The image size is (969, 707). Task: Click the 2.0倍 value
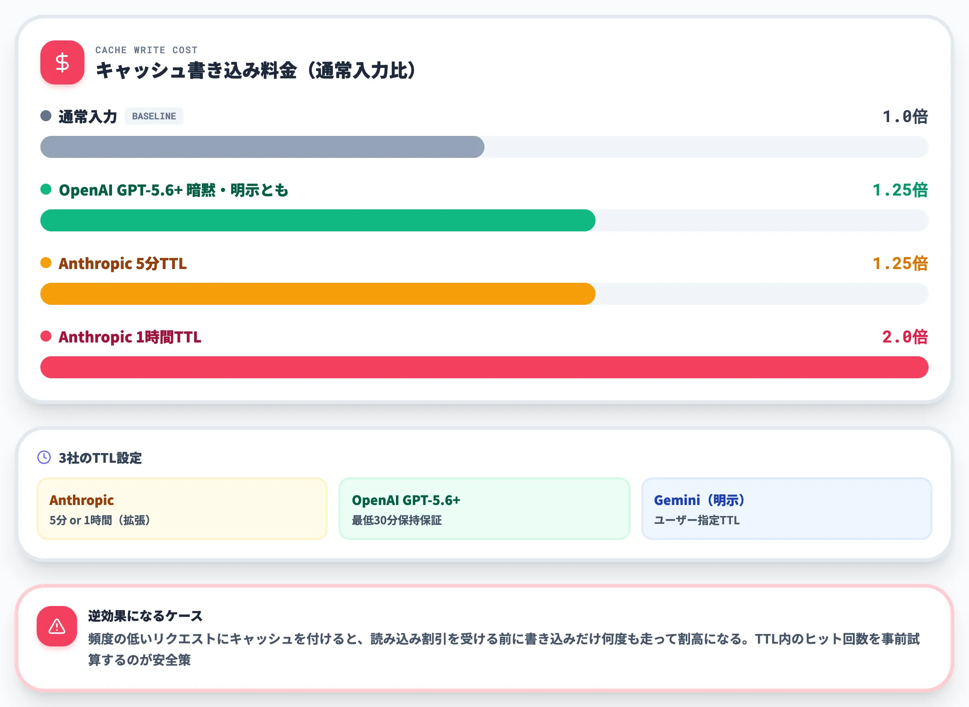coord(905,337)
